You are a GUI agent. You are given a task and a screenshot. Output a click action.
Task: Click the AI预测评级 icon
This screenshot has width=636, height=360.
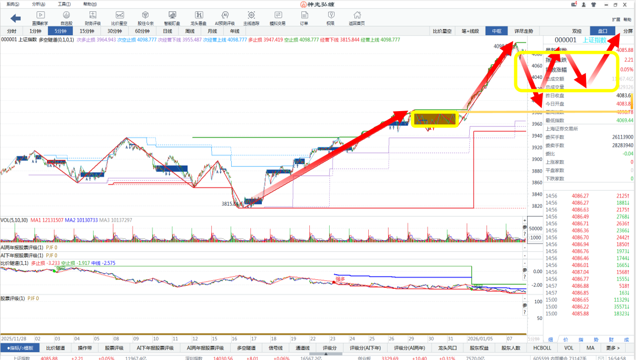coord(225,18)
